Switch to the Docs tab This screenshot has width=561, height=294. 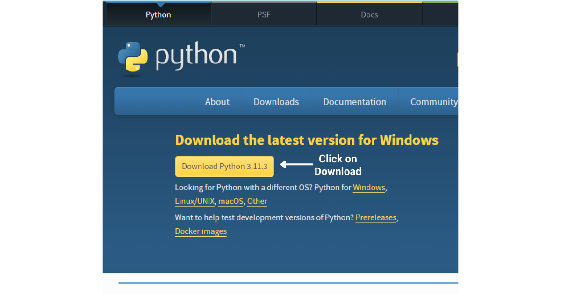coord(369,14)
